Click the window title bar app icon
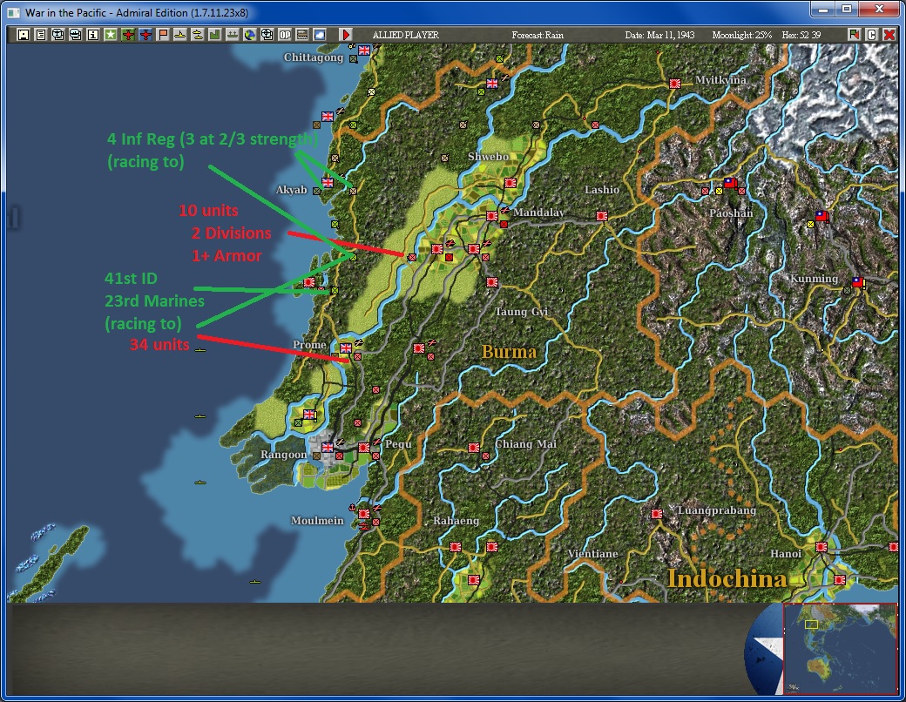 (x=13, y=12)
